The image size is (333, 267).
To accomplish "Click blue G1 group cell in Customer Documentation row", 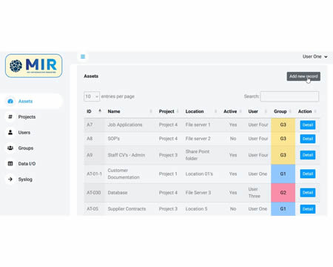I will pos(283,174).
